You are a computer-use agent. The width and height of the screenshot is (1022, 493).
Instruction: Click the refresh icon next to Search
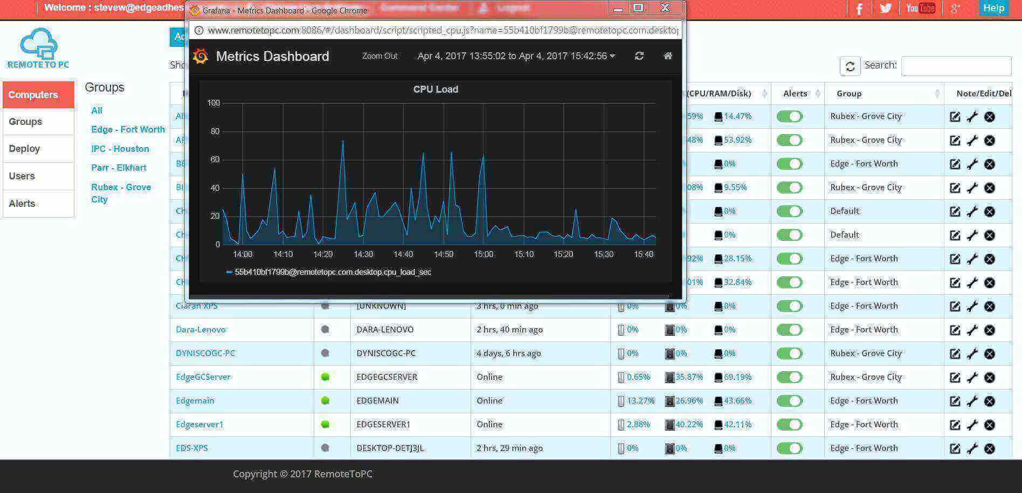coord(850,66)
